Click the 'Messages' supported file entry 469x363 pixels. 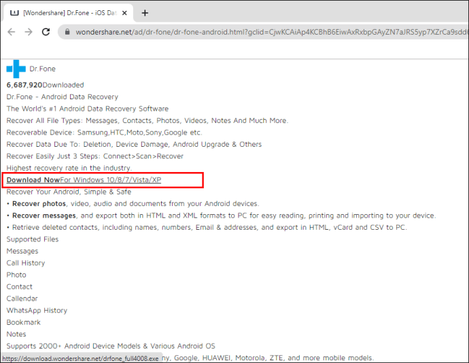click(x=22, y=251)
